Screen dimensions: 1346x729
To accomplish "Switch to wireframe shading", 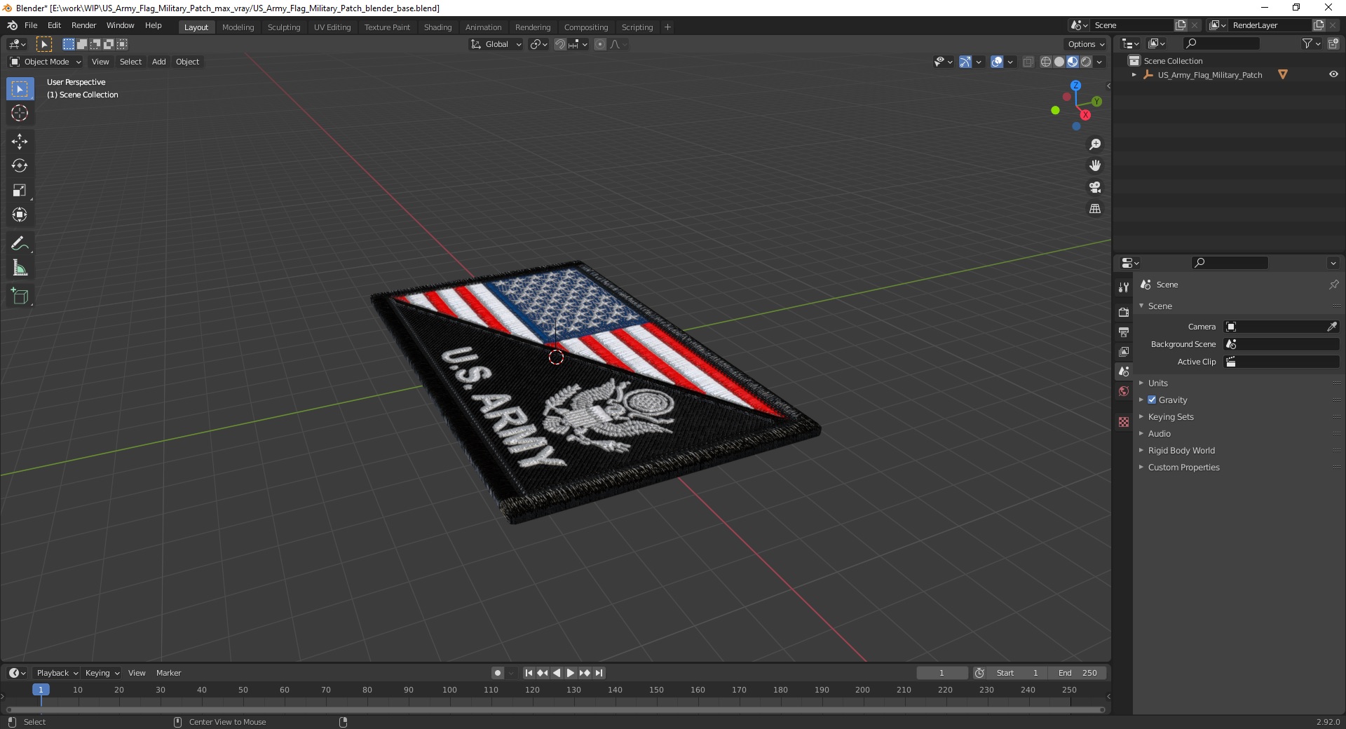I will 1046,62.
